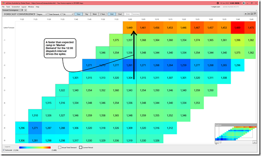Click the zoom-out minus button in Explorer panel
Screen dimensions: 261x156
pos(216,142)
